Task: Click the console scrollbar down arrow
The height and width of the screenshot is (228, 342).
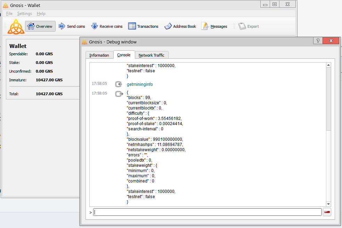Action: tap(328, 204)
